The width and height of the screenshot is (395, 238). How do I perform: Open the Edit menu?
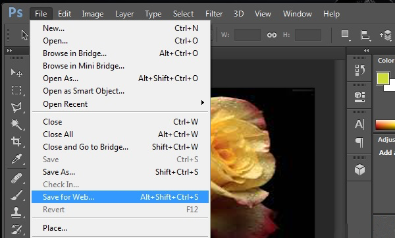[65, 14]
